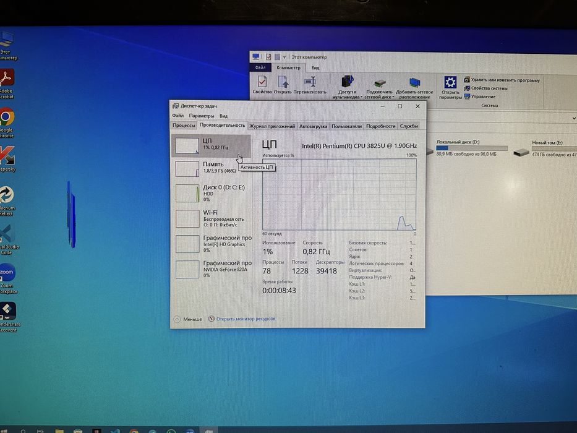Collapse Task Manager using the Меньше chevron
577x433 pixels.
tap(177, 319)
